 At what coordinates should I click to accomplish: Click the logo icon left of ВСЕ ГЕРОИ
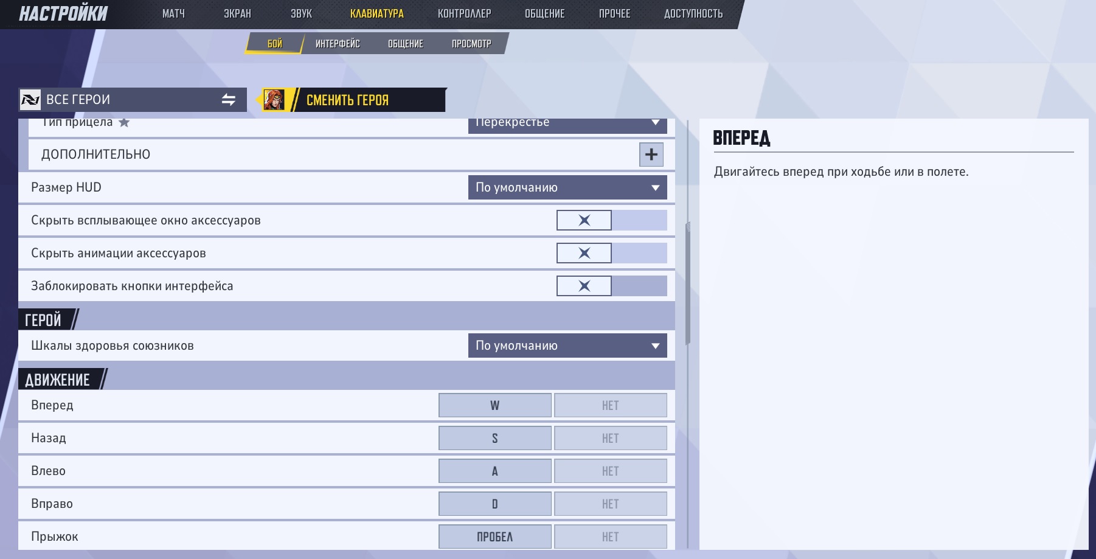click(x=30, y=100)
